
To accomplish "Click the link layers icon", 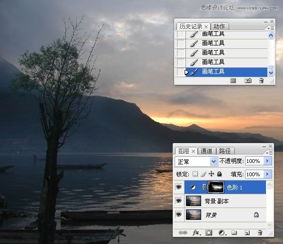I will 183,233.
